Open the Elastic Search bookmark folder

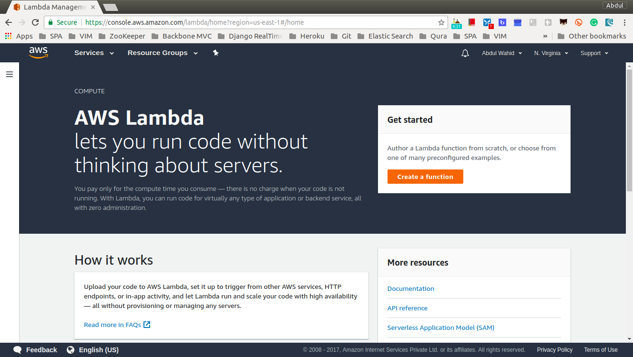point(385,36)
